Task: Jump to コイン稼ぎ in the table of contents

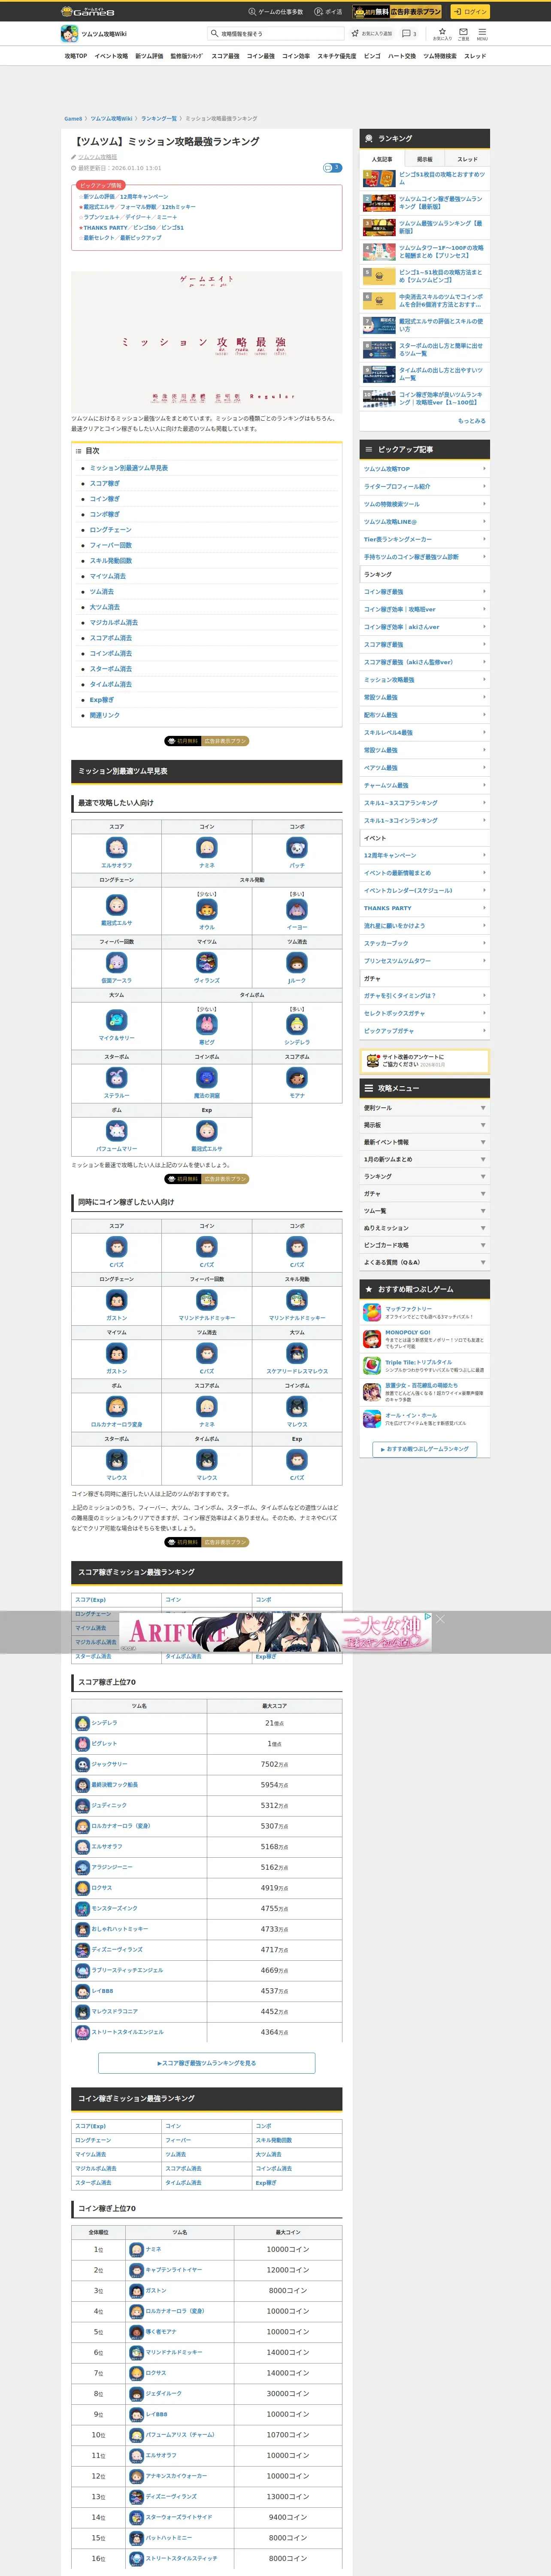Action: point(105,499)
